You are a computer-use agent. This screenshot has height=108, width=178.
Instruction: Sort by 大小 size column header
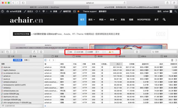(116, 64)
